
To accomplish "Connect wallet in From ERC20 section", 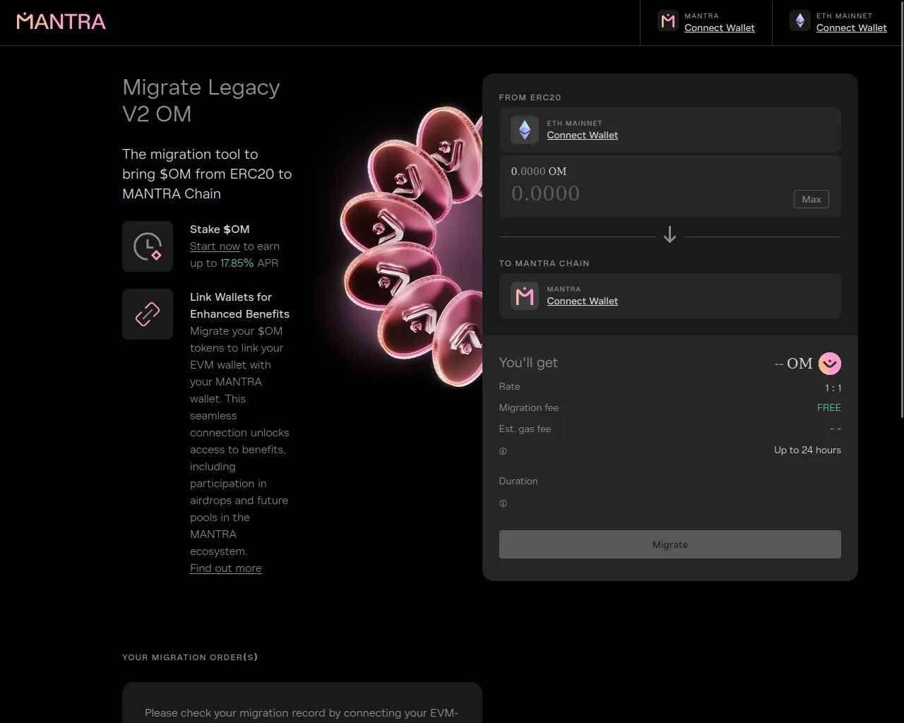I will tap(582, 136).
